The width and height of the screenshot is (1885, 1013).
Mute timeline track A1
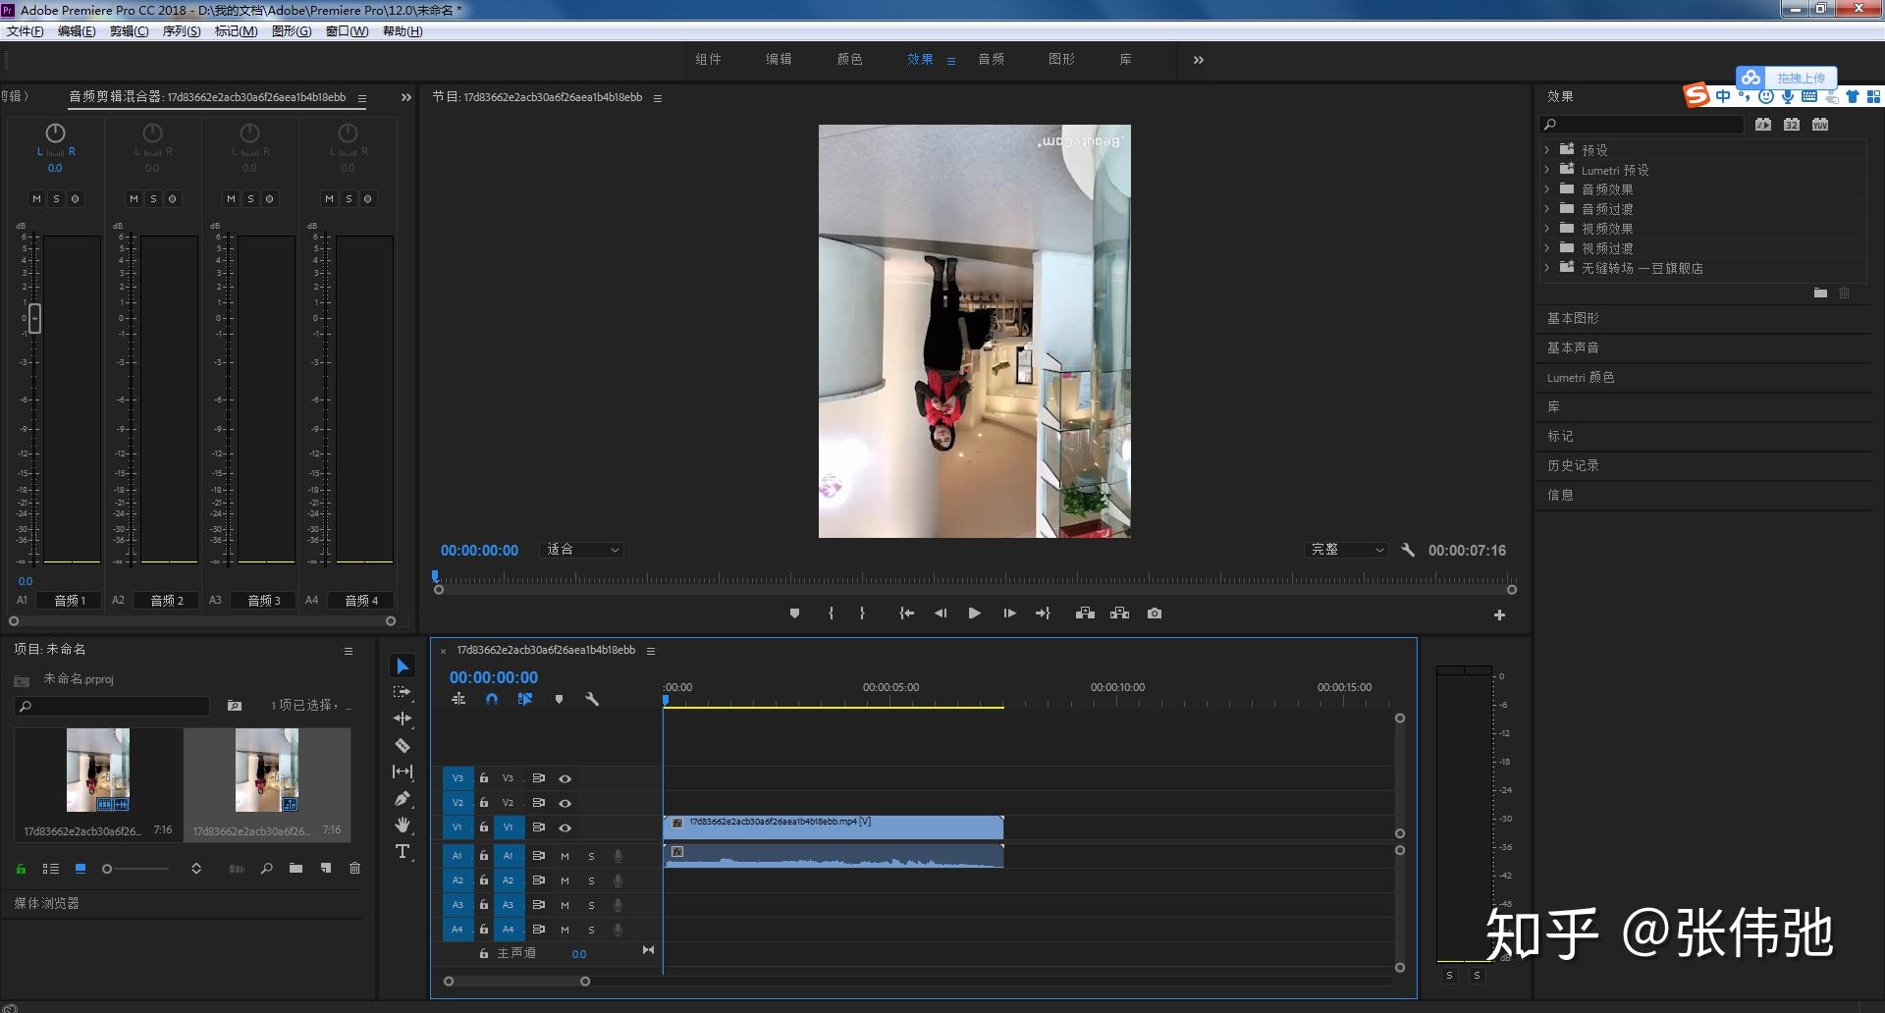(565, 856)
